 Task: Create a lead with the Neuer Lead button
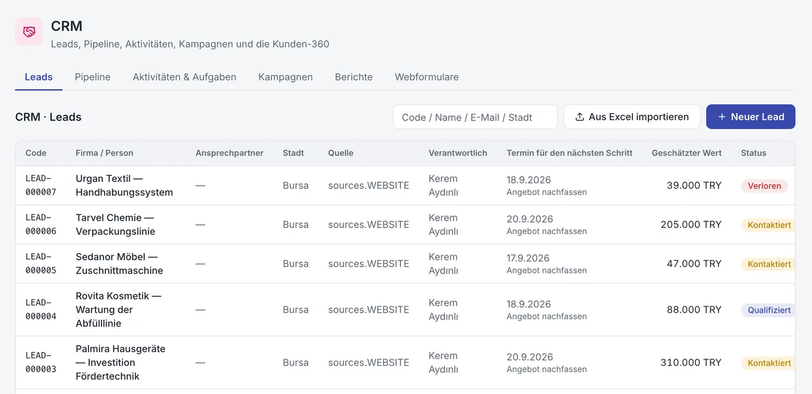(750, 117)
